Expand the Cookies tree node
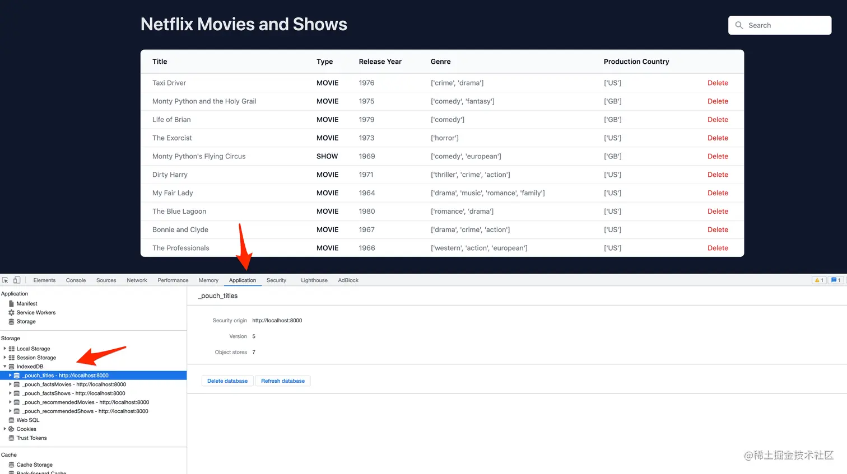Image resolution: width=847 pixels, height=474 pixels. coord(4,429)
